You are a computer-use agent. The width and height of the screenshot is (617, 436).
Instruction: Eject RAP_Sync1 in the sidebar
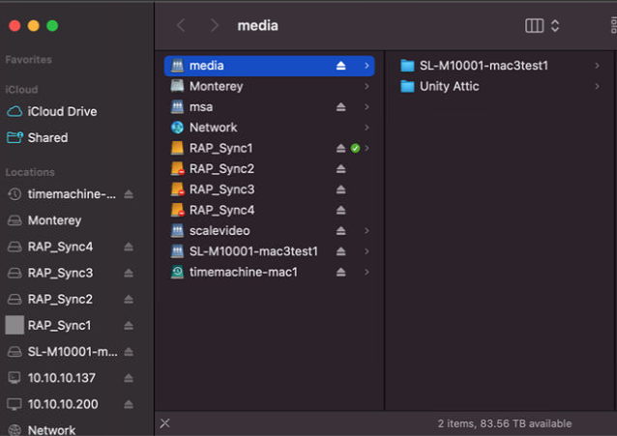[x=129, y=326]
